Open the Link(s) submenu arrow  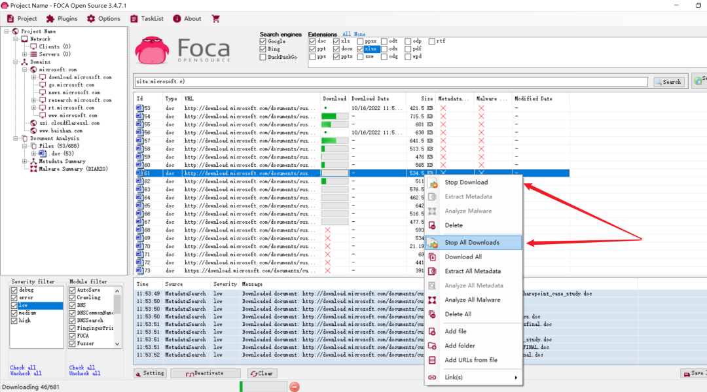coord(516,378)
